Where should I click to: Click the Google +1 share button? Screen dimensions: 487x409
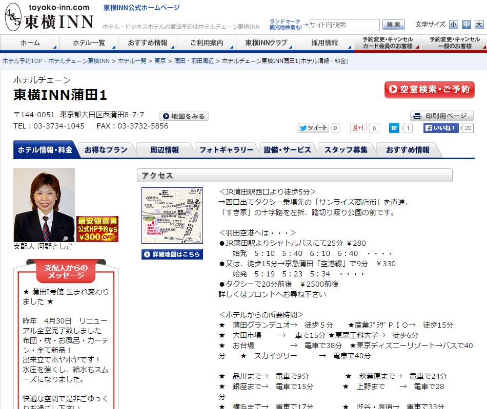click(358, 128)
